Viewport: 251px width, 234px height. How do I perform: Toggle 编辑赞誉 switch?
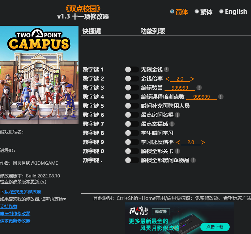(132, 88)
